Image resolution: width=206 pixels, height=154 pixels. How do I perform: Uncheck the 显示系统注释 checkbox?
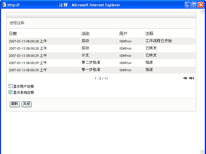[10, 92]
